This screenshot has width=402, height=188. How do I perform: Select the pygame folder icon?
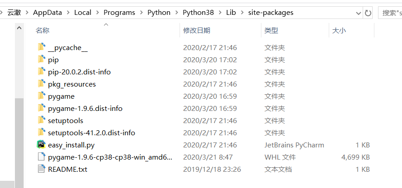42,96
